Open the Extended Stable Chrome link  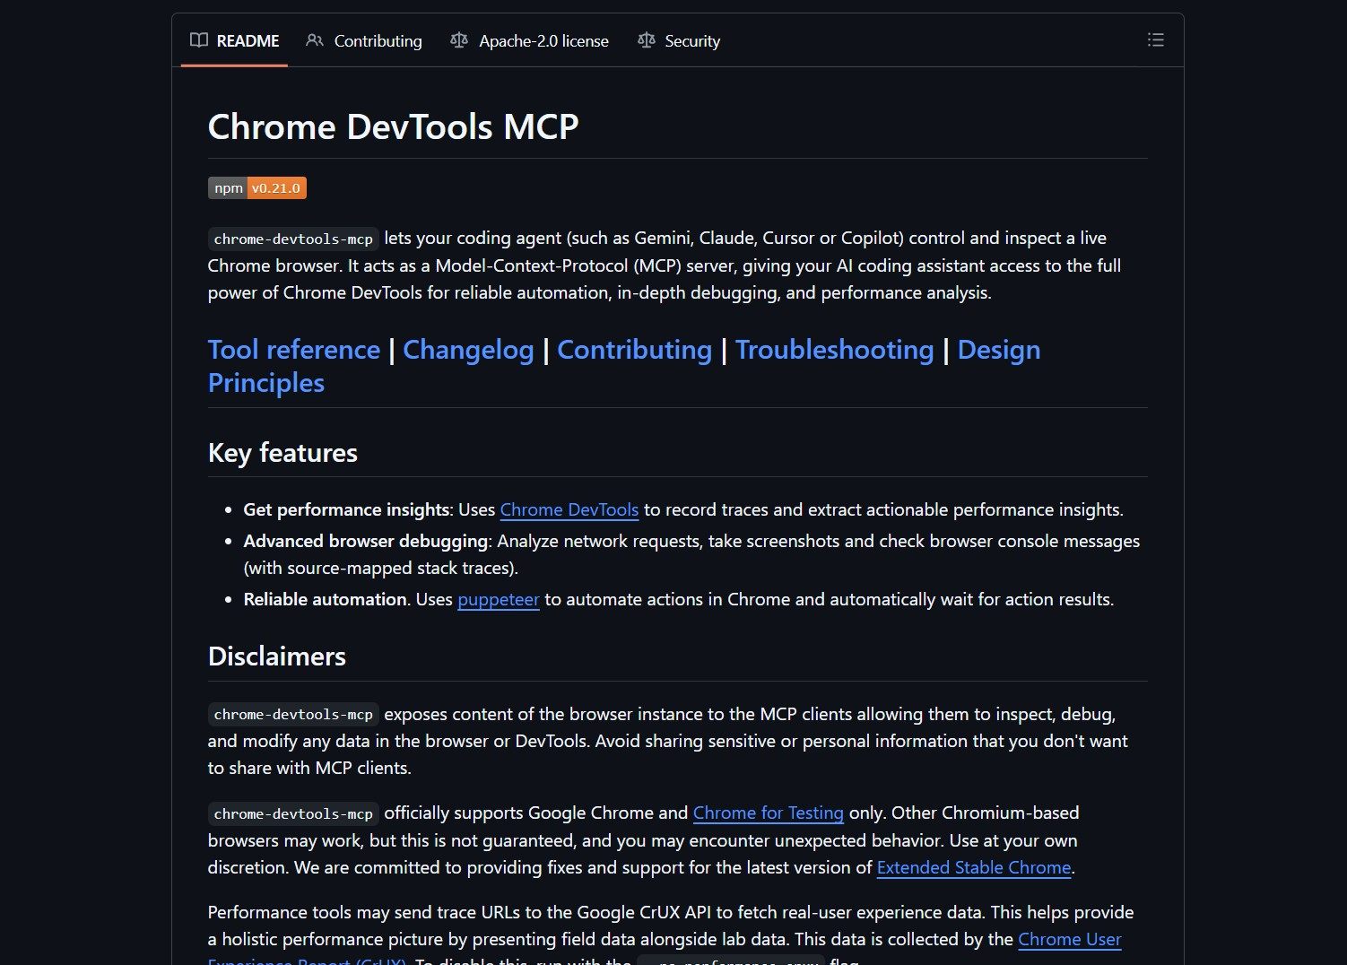point(974,867)
